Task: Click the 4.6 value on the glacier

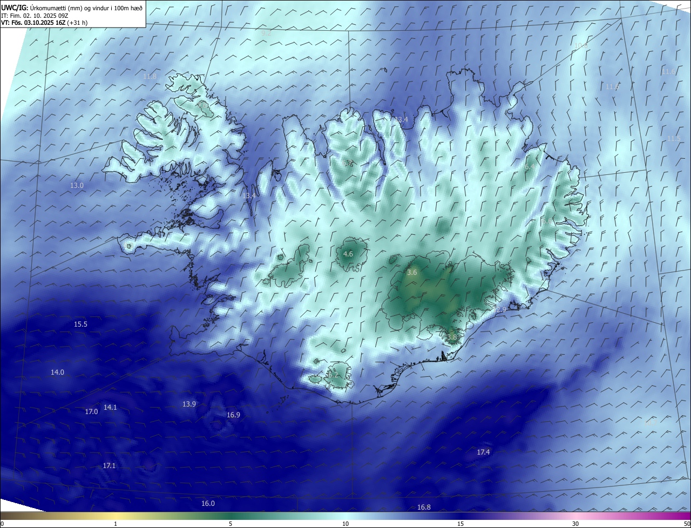Action: (x=348, y=254)
